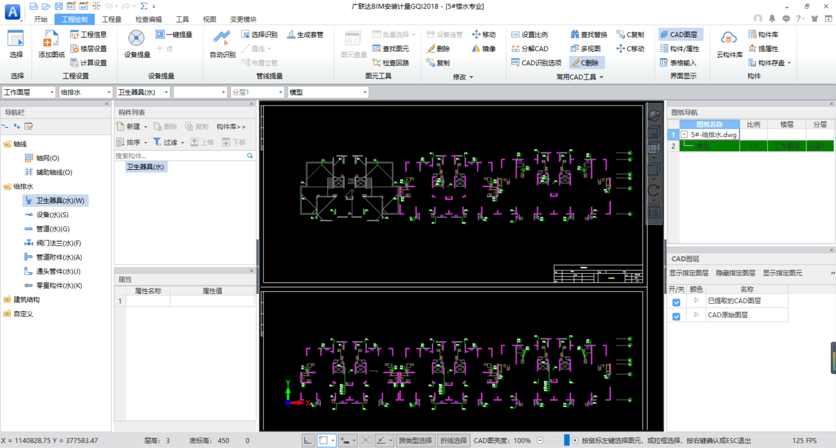This screenshot has height=448, width=836.
Task: Expand the 构件存盘 dropdown arrow
Action: [x=789, y=63]
